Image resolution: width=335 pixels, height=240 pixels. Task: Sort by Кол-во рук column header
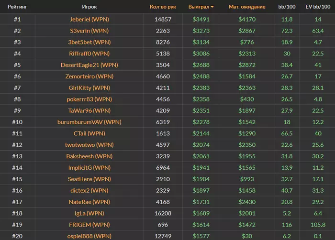pyautogui.click(x=163, y=7)
